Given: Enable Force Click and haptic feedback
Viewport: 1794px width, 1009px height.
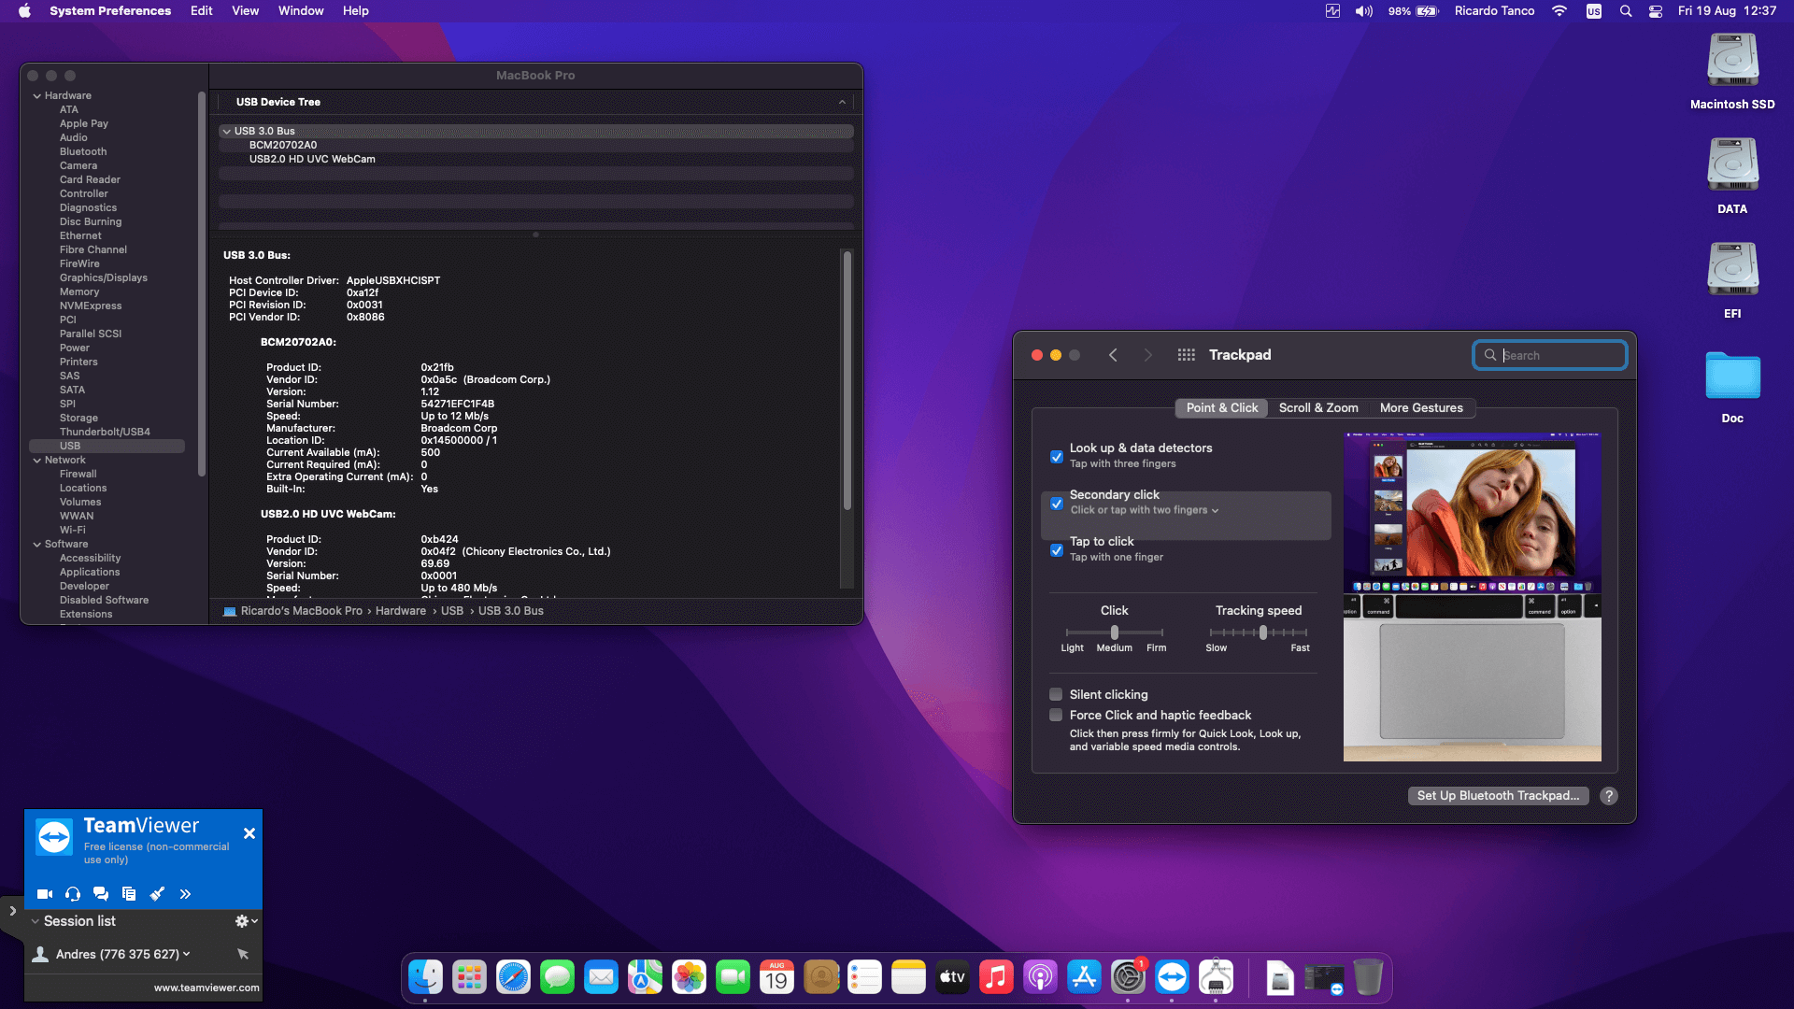Looking at the screenshot, I should (1056, 715).
